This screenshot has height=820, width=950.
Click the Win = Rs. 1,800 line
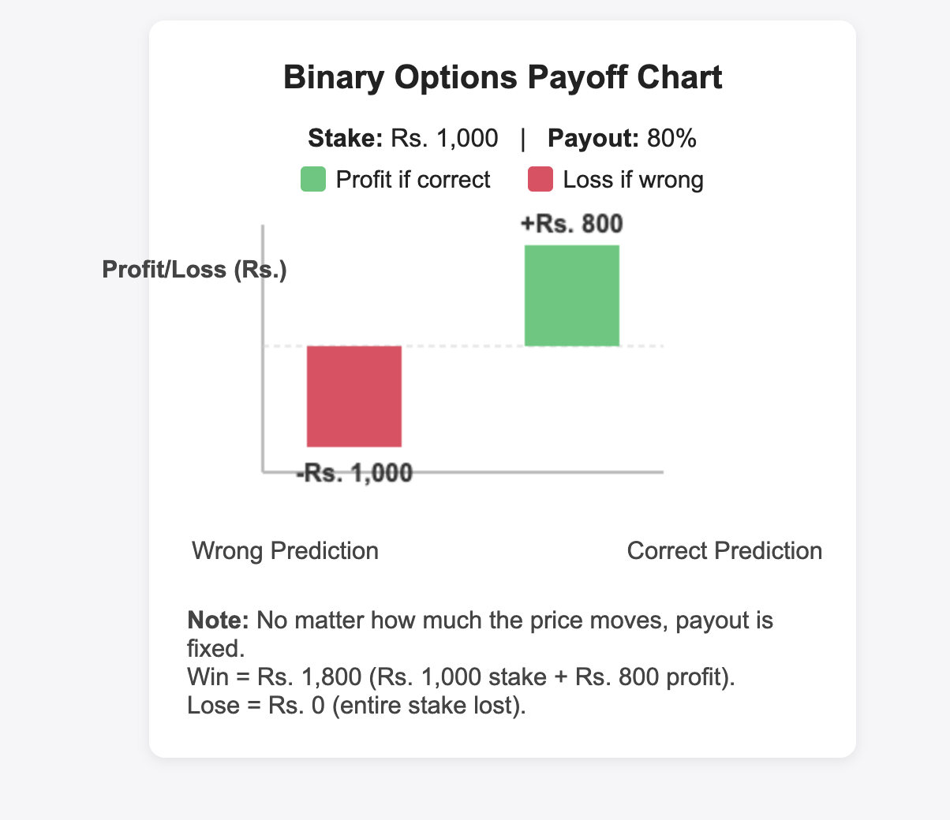(x=462, y=677)
